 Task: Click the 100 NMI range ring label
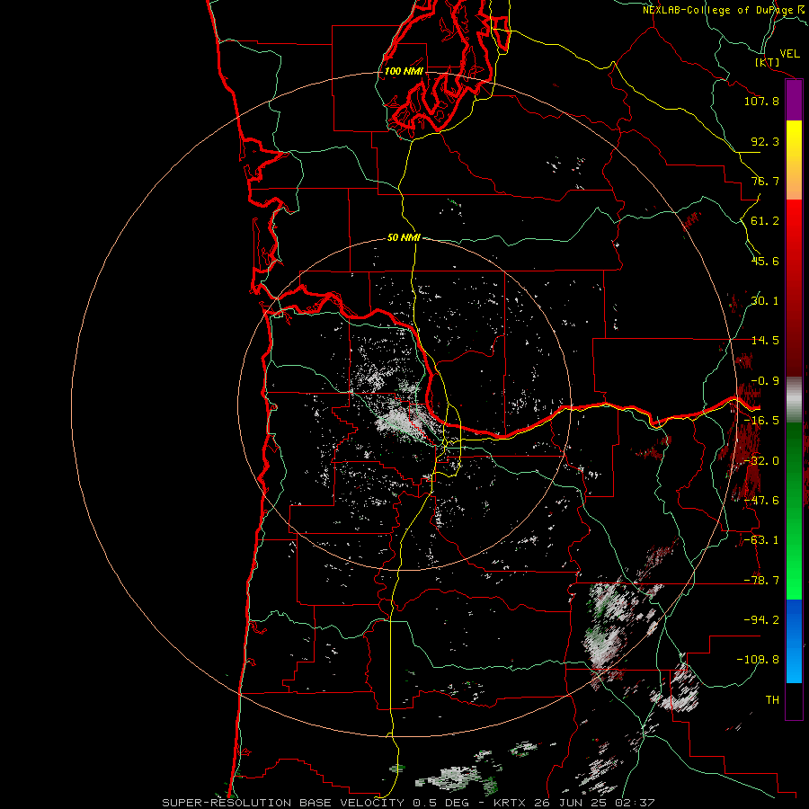pos(404,71)
